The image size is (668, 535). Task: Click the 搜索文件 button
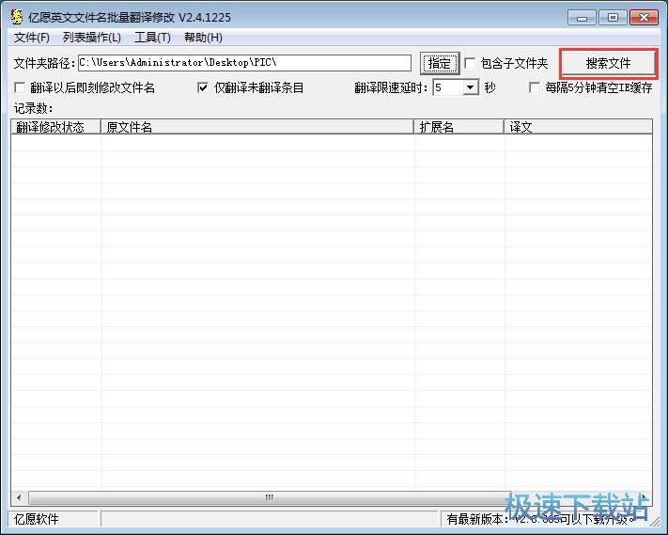(x=609, y=64)
